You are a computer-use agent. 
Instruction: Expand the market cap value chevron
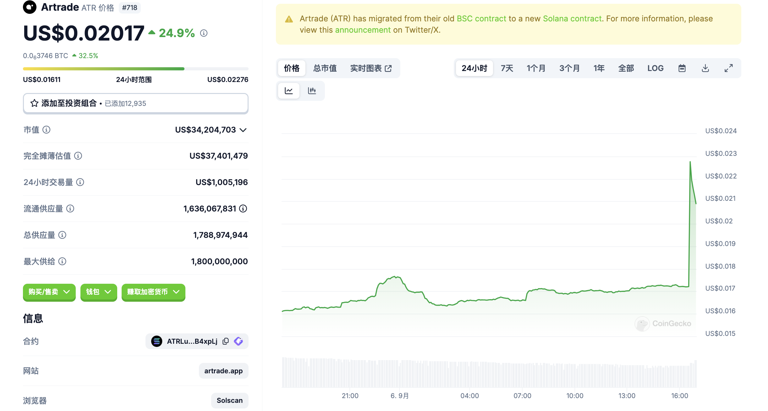(x=243, y=130)
